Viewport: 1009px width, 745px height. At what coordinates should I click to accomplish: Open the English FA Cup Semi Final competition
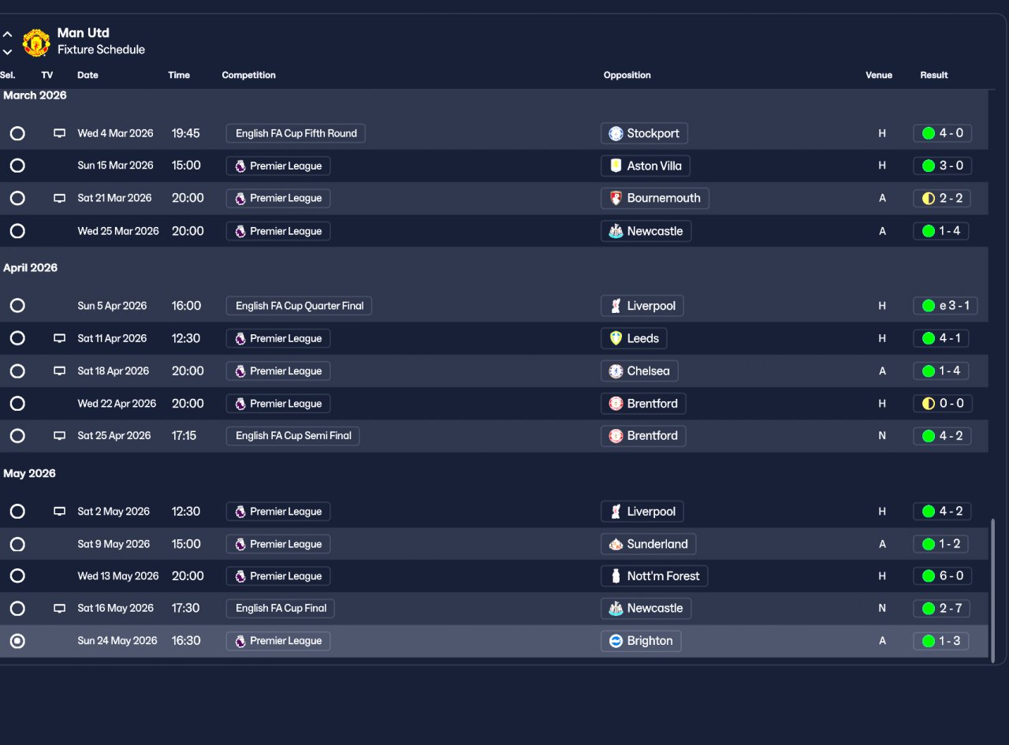pos(292,435)
